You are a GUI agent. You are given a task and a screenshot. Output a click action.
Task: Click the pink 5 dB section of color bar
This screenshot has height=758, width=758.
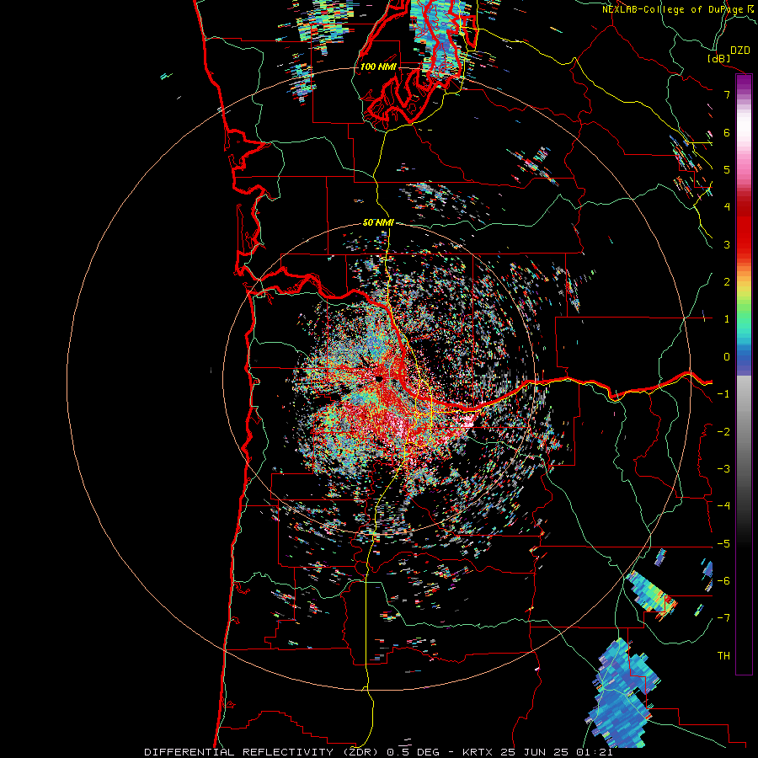744,169
